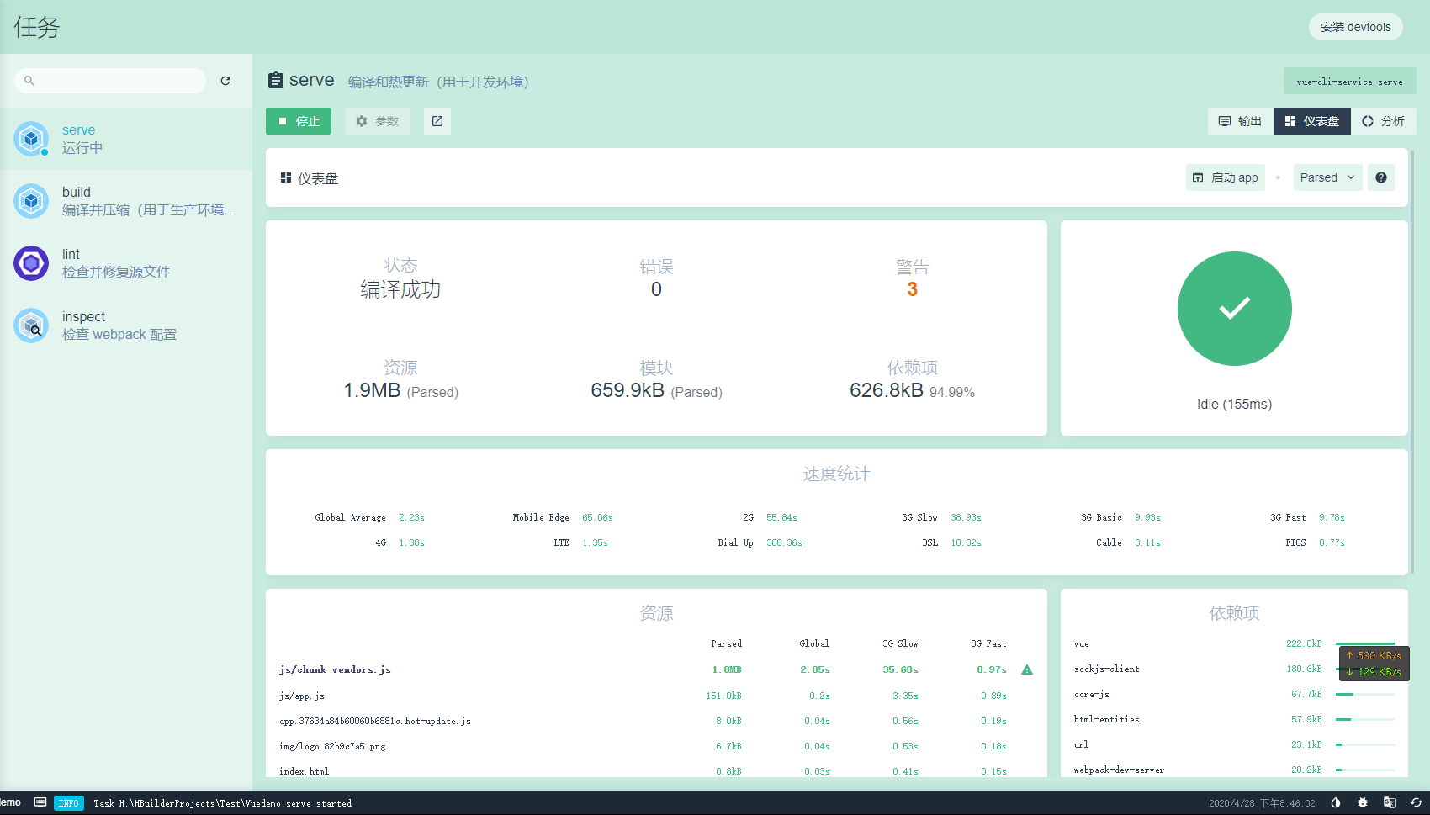Click the hot-update.js asset entry
The image size is (1430, 815).
[375, 721]
